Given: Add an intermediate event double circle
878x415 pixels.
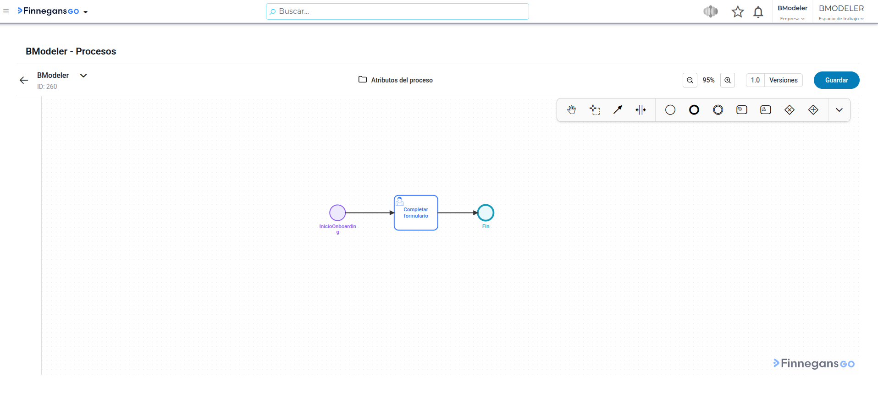Looking at the screenshot, I should point(718,110).
